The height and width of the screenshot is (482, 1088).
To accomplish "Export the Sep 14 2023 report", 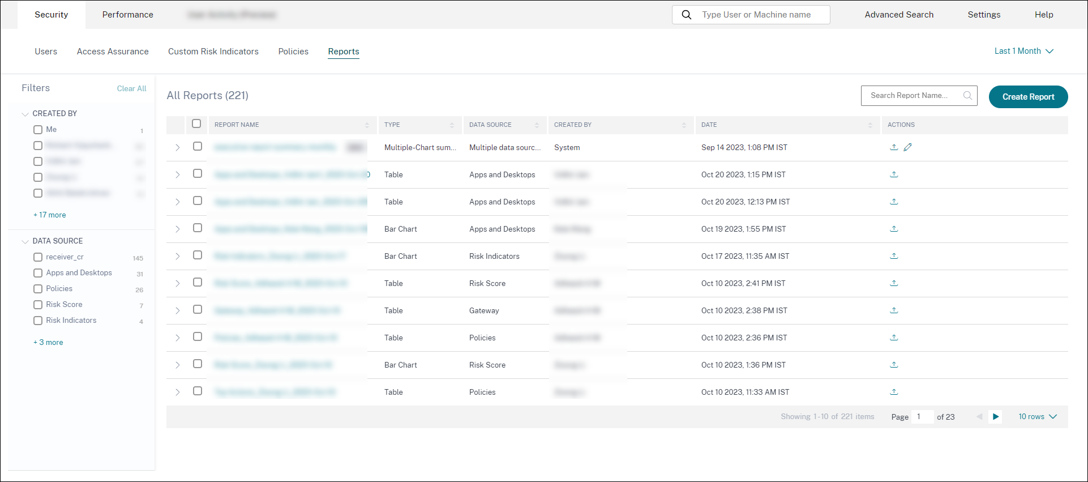I will [894, 147].
